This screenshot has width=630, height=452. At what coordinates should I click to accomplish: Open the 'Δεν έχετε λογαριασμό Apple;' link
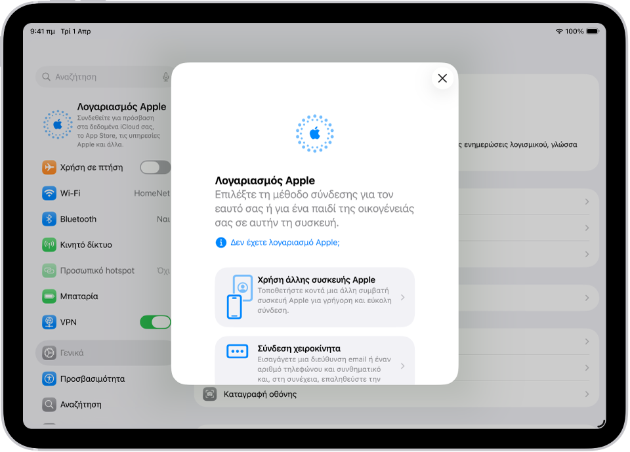[285, 242]
